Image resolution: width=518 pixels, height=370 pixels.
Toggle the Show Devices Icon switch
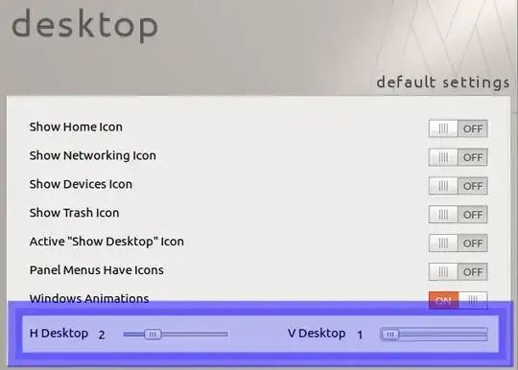(458, 186)
